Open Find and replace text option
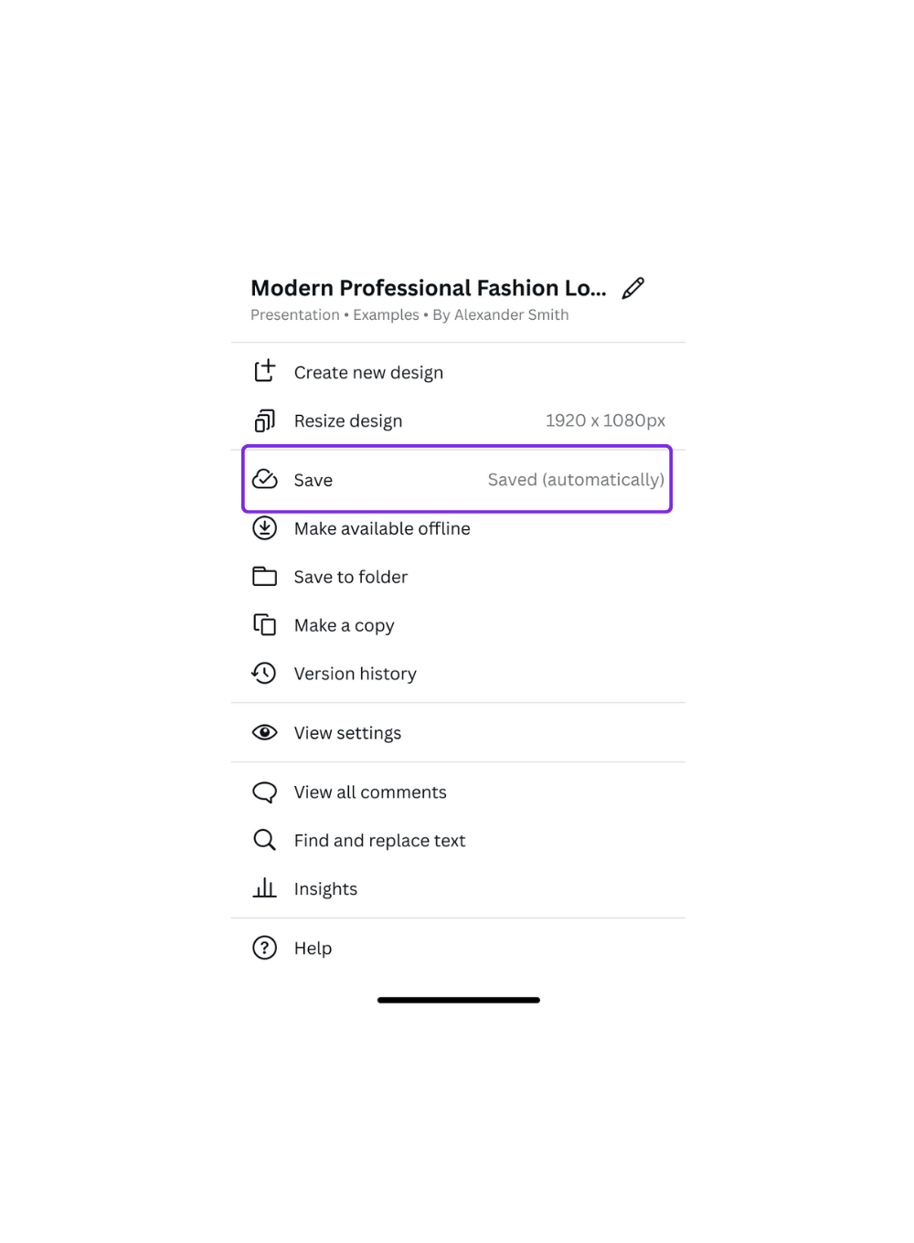The height and width of the screenshot is (1243, 914). 458,840
